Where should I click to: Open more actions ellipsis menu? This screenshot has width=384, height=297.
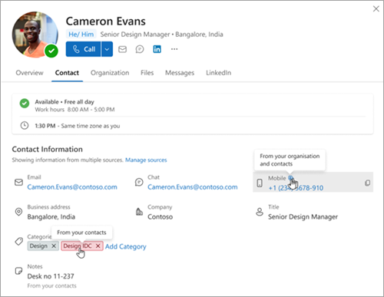(x=174, y=49)
